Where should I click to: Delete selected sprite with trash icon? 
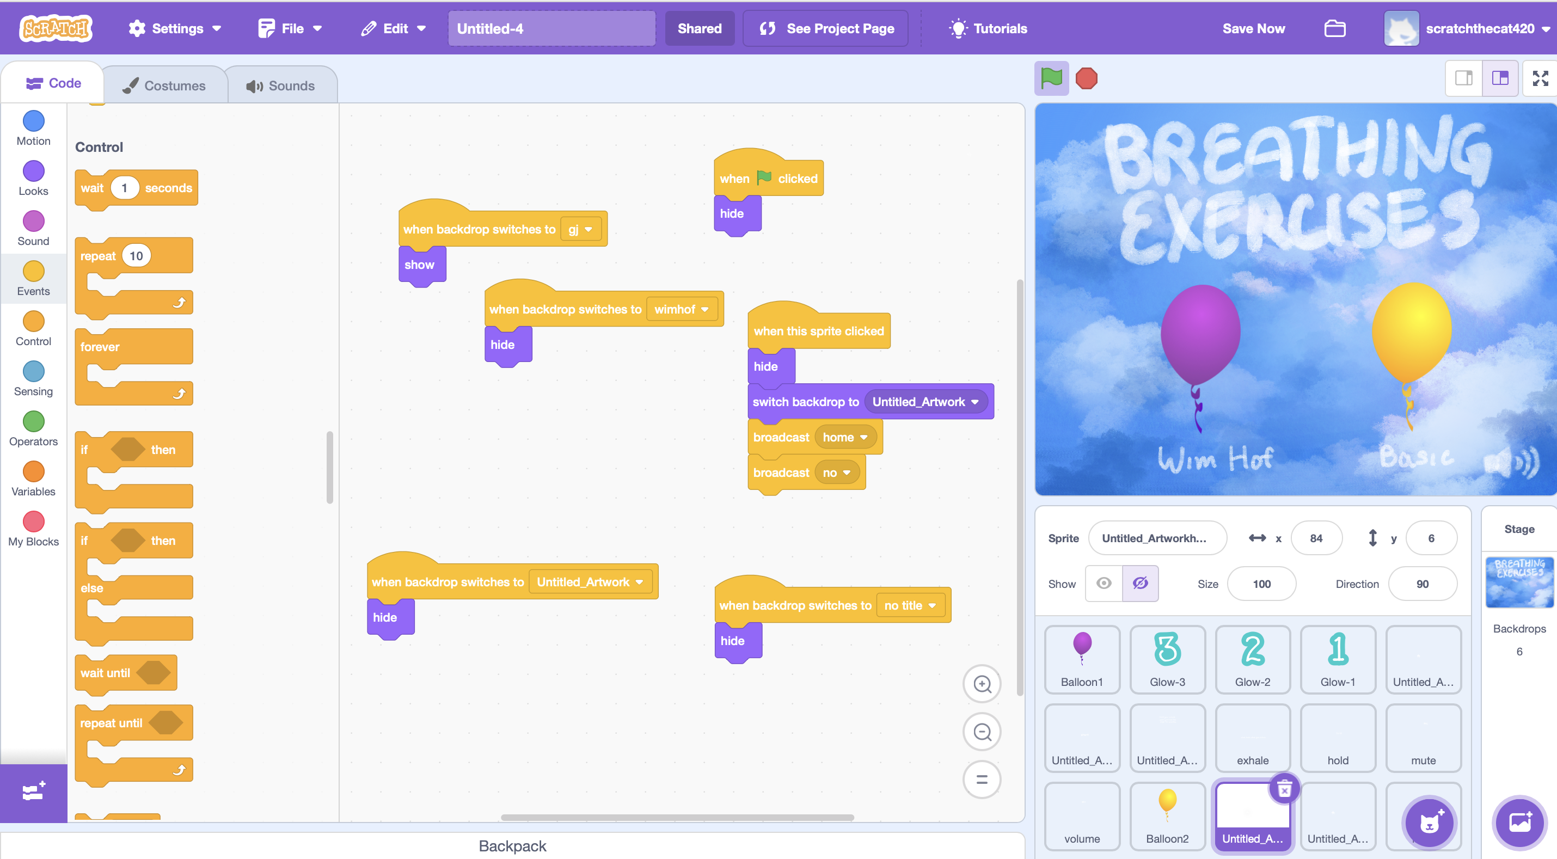1284,788
